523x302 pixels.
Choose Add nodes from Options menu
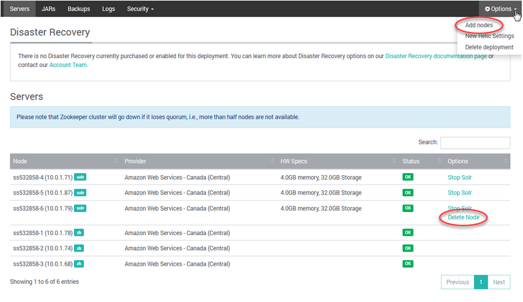[479, 25]
